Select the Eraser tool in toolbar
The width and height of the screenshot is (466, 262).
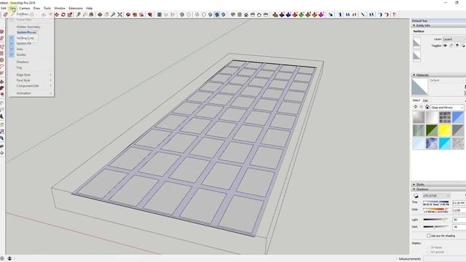tap(5, 15)
